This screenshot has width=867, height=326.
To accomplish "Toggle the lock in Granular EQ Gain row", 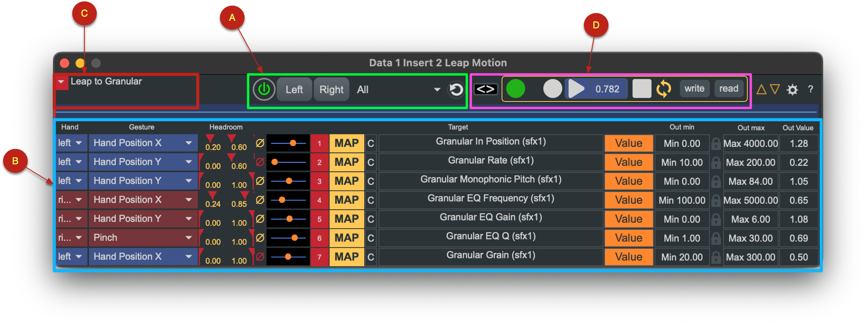I will 716,219.
